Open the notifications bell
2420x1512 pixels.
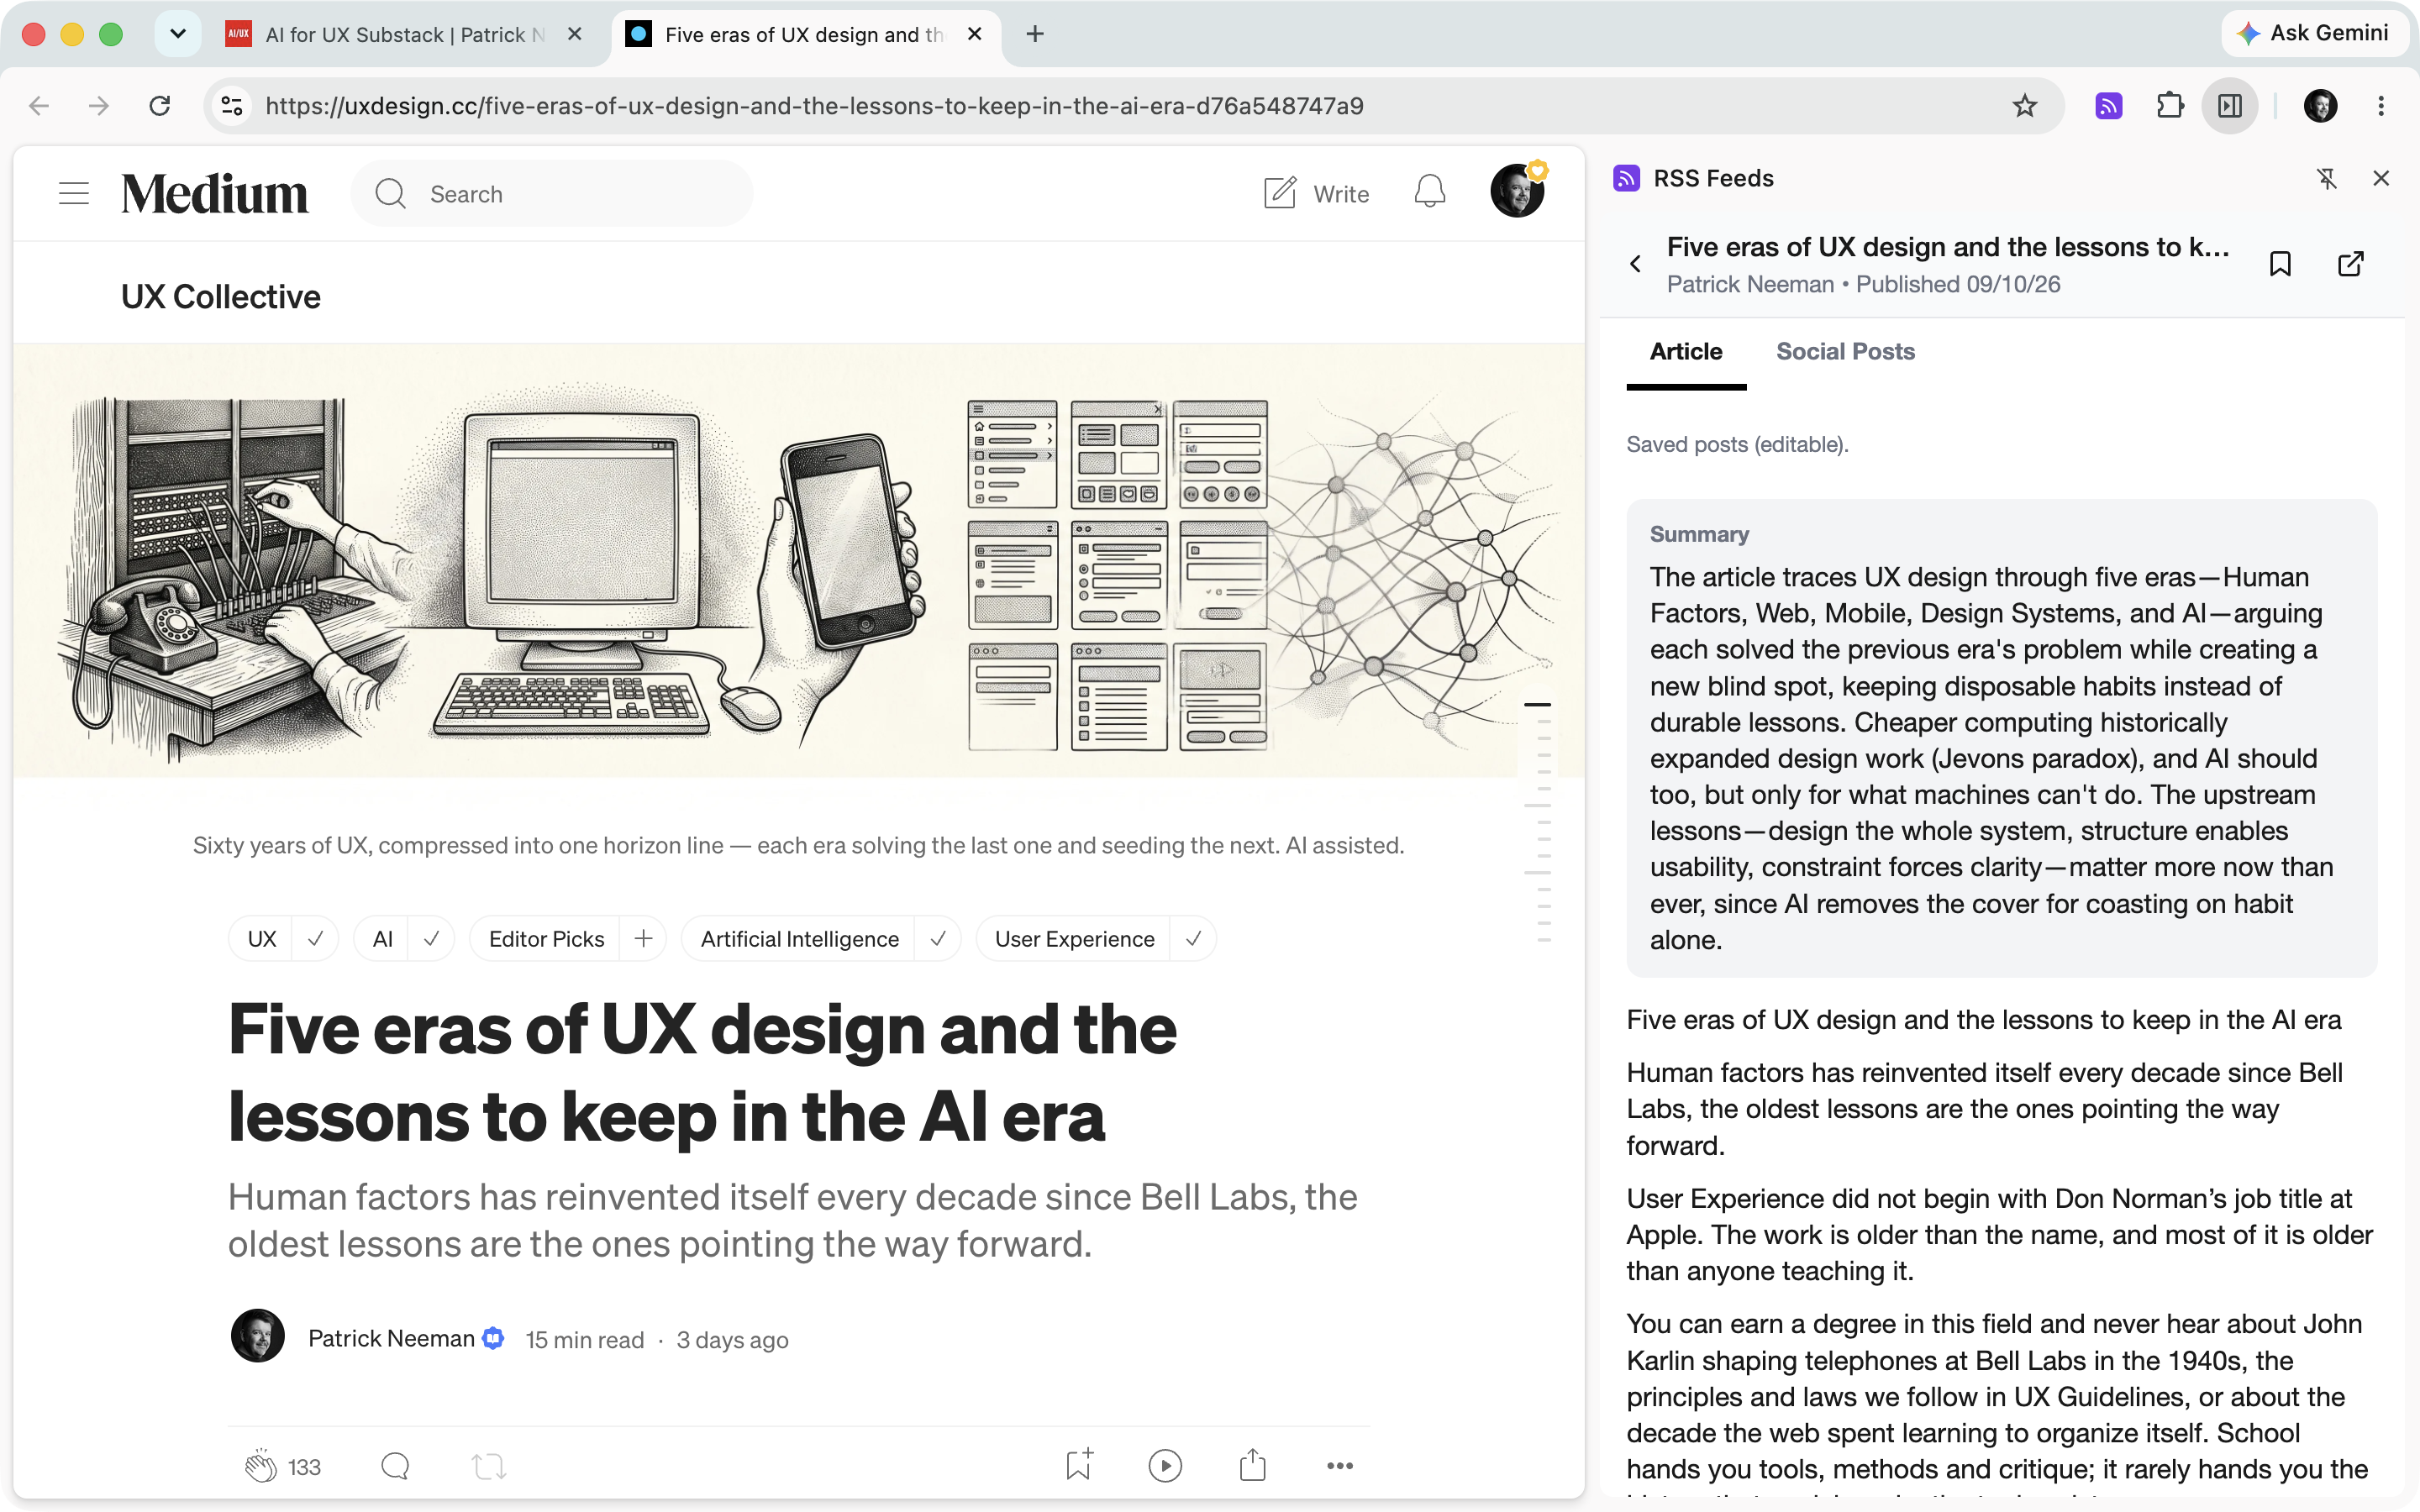1430,192
